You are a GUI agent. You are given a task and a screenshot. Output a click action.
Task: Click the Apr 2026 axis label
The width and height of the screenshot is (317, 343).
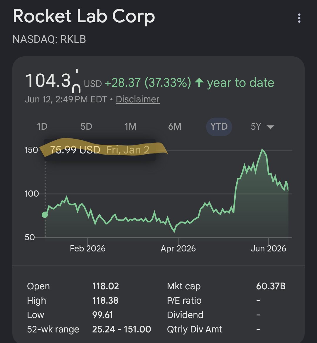point(178,249)
